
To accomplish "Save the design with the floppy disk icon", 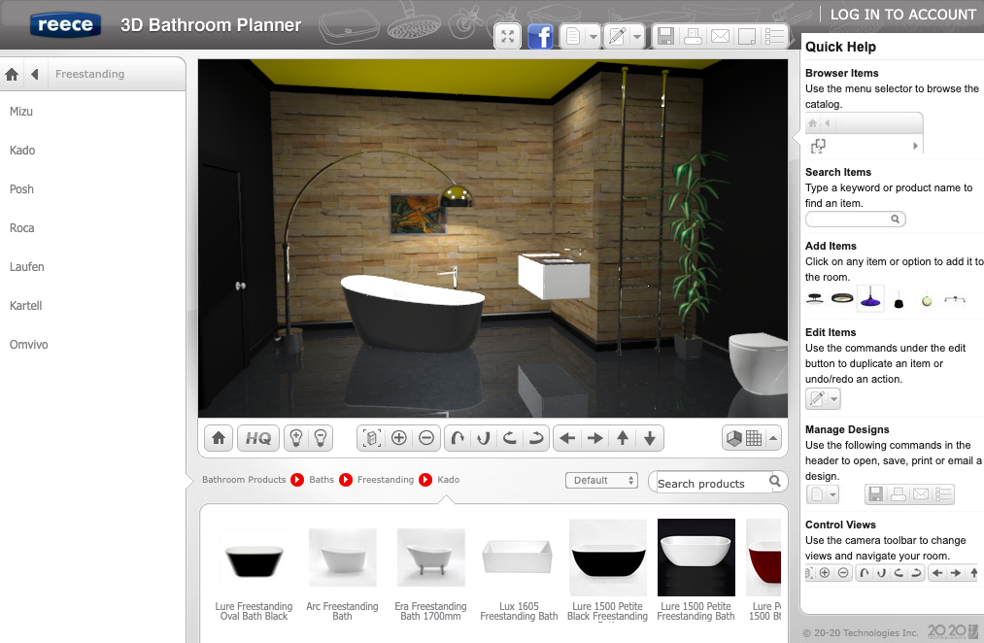I will pyautogui.click(x=665, y=37).
